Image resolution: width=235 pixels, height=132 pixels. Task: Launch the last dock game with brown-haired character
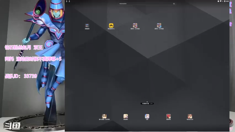coord(190,116)
